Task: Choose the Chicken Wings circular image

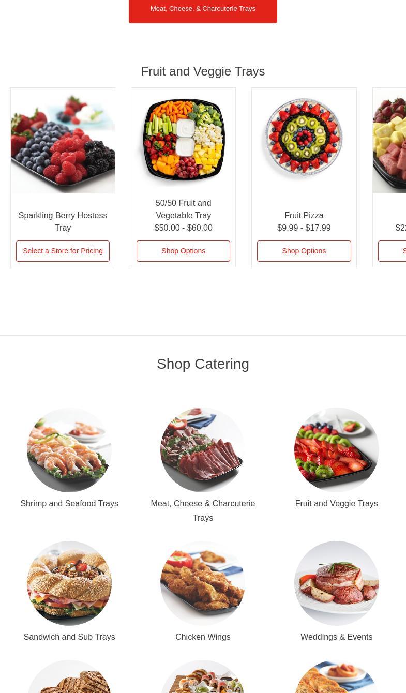Action: pyautogui.click(x=203, y=583)
